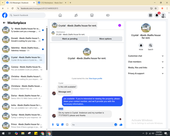Open Facebook home via logo
The width and height of the screenshot is (170, 136).
[5, 15]
